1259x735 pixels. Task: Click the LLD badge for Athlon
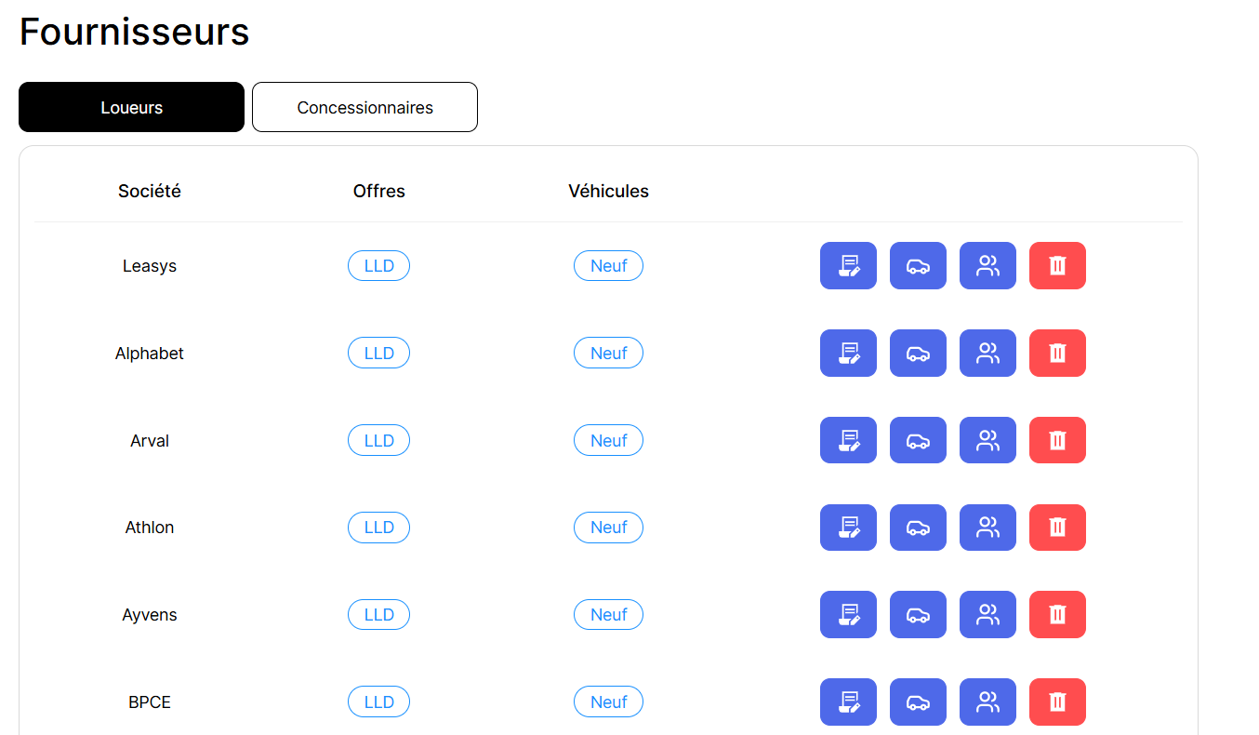point(378,528)
